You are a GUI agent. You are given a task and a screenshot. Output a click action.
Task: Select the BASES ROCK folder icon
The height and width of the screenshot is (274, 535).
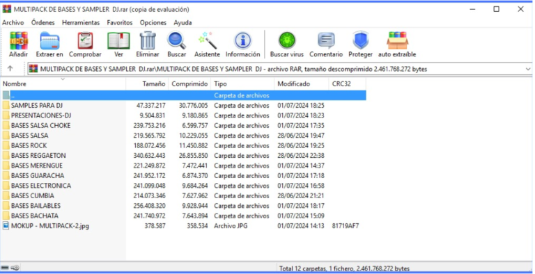tap(6, 145)
